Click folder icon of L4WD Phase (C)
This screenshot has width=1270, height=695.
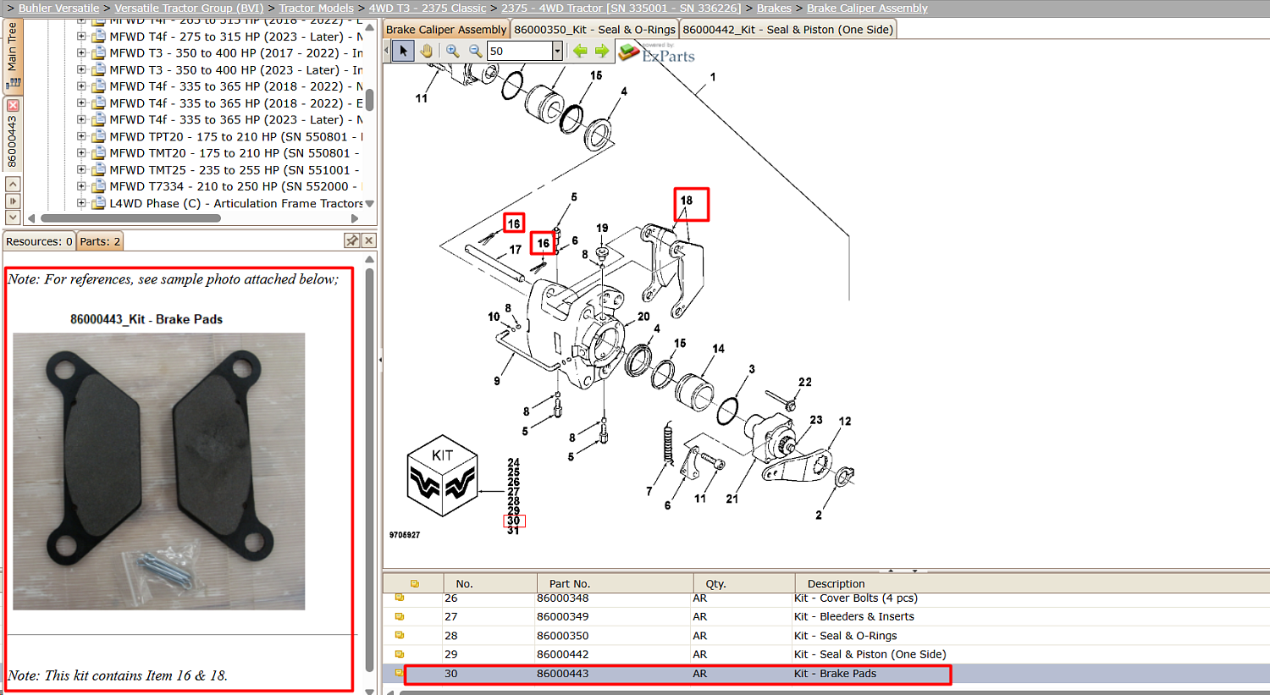(98, 203)
